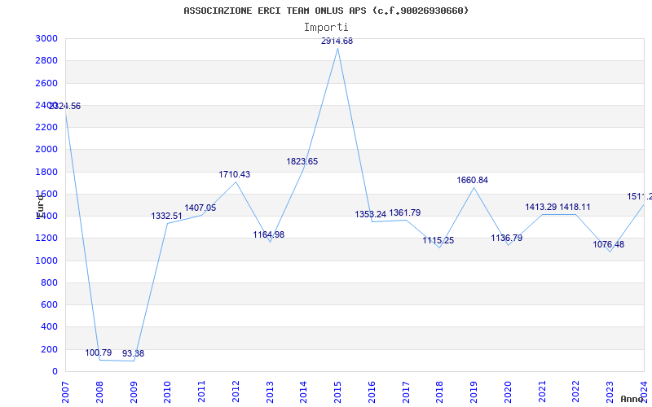Click the 600 y-axis tick label
Image resolution: width=652 pixels, height=407 pixels.
(49, 304)
